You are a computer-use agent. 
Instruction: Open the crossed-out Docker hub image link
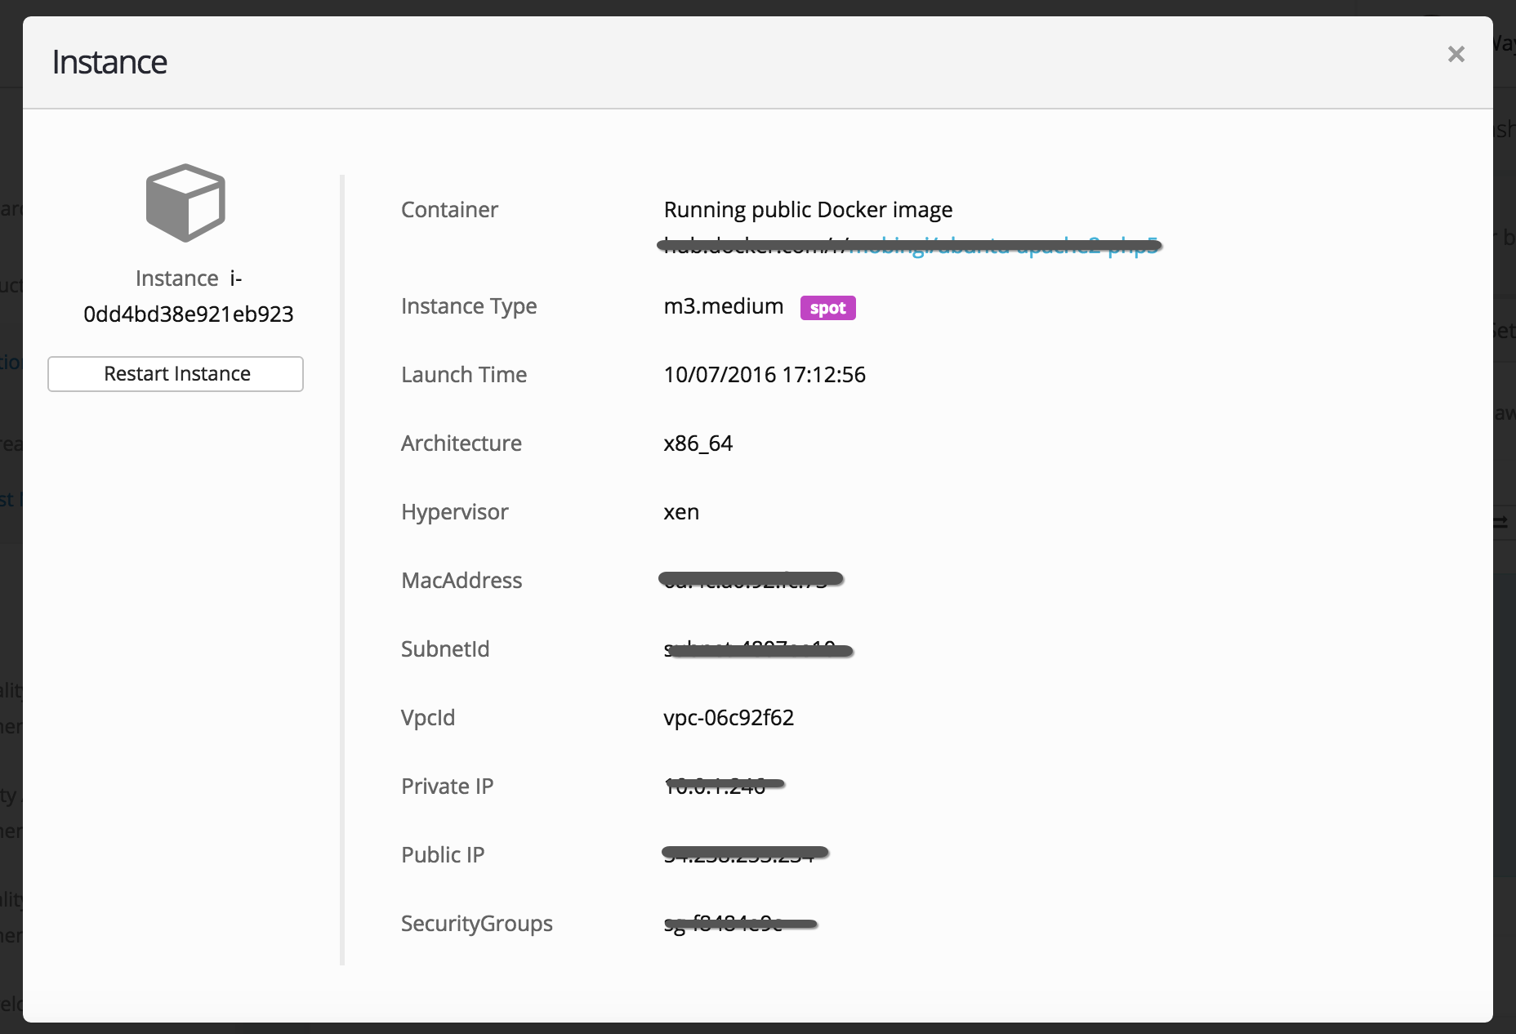[x=1003, y=245]
